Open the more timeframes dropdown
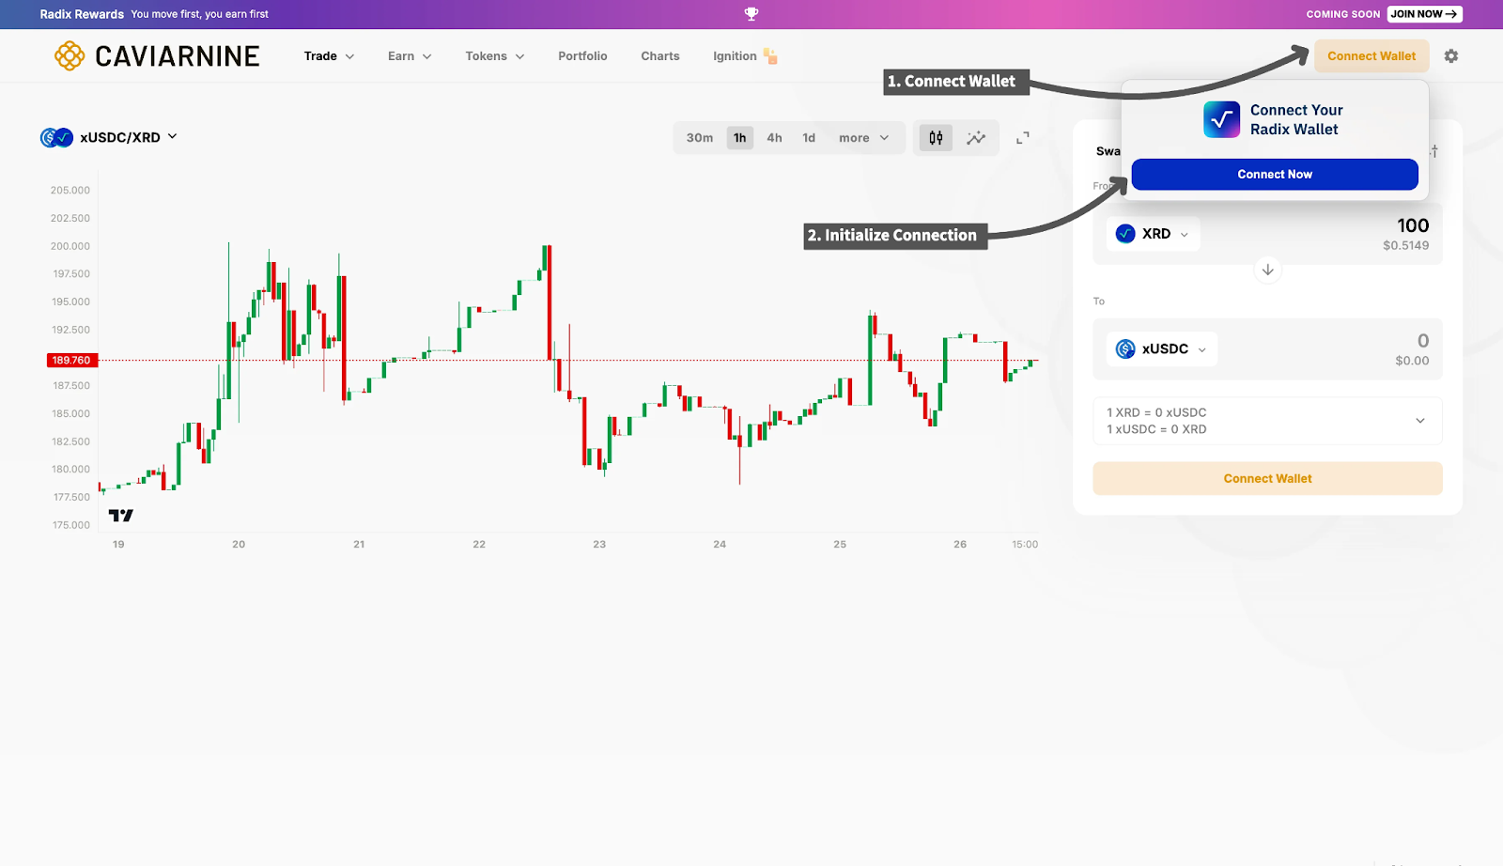The height and width of the screenshot is (866, 1503). [x=863, y=138]
